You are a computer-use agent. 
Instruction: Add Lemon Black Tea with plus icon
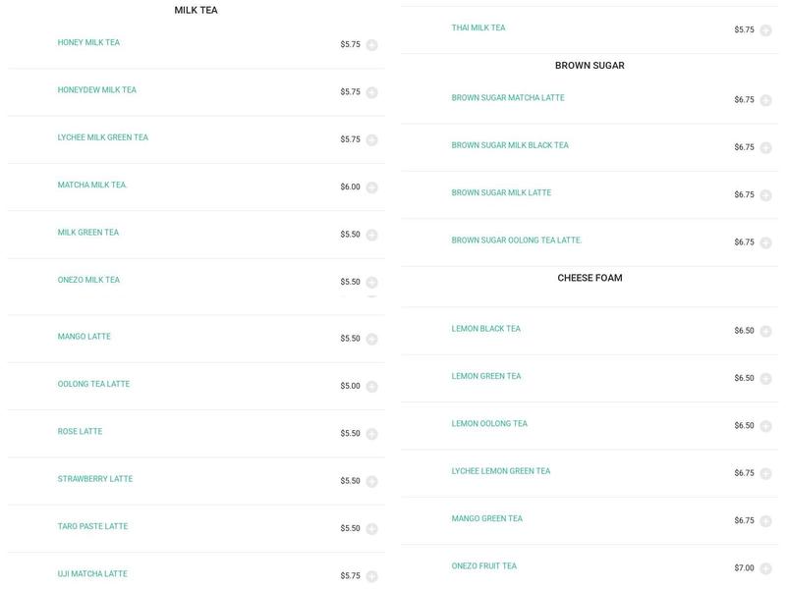765,332
